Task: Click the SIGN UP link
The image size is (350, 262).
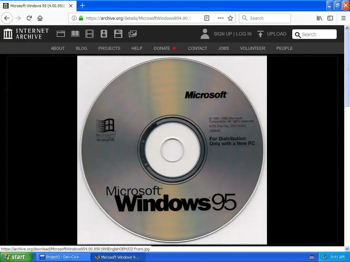Action: (x=223, y=34)
